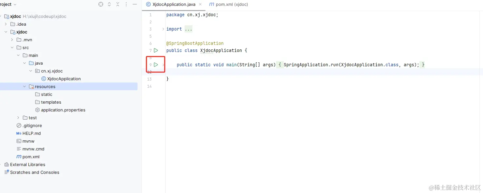Screen dimensions: 483x193
Task: Collapse the main folder
Action: point(18,55)
